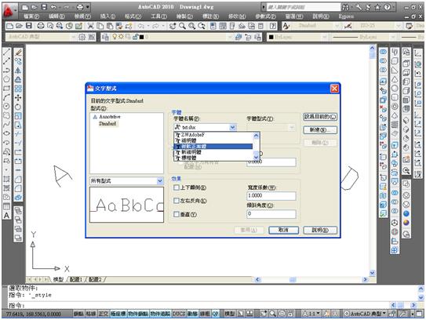Enable the upside down (上下顛倒) checkbox
Viewport: 426px width, 320px height.
[177, 187]
